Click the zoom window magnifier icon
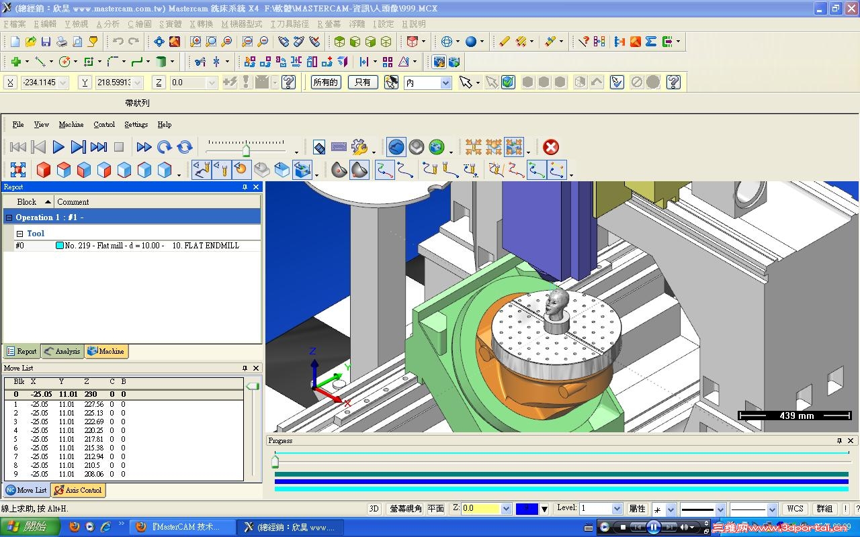The image size is (860, 537). click(196, 42)
